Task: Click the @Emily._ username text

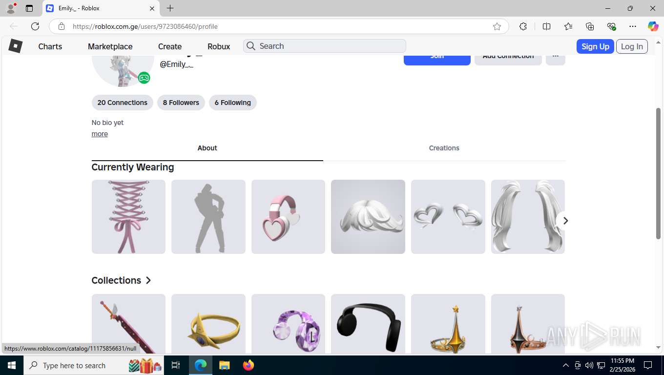Action: point(177,64)
